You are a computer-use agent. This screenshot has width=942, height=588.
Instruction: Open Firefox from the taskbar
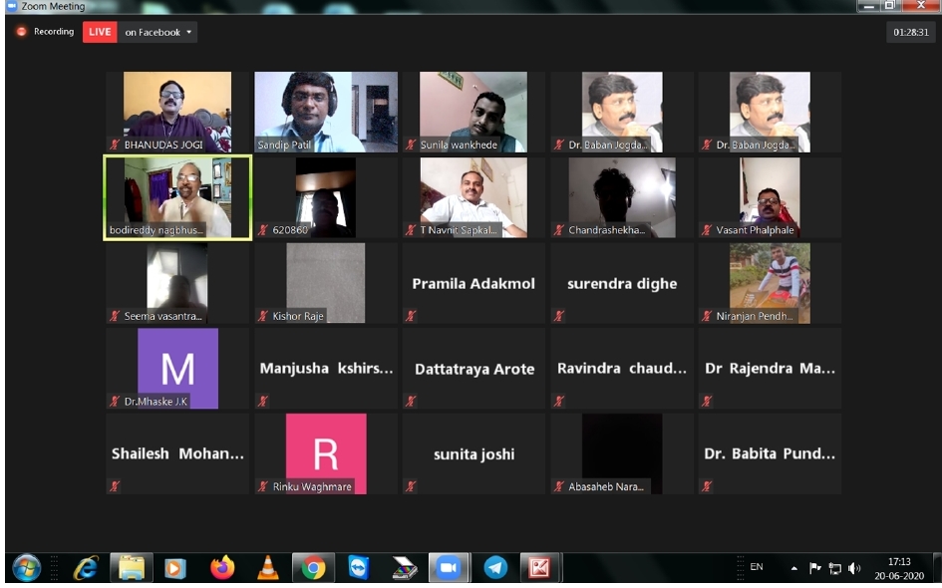pyautogui.click(x=221, y=568)
